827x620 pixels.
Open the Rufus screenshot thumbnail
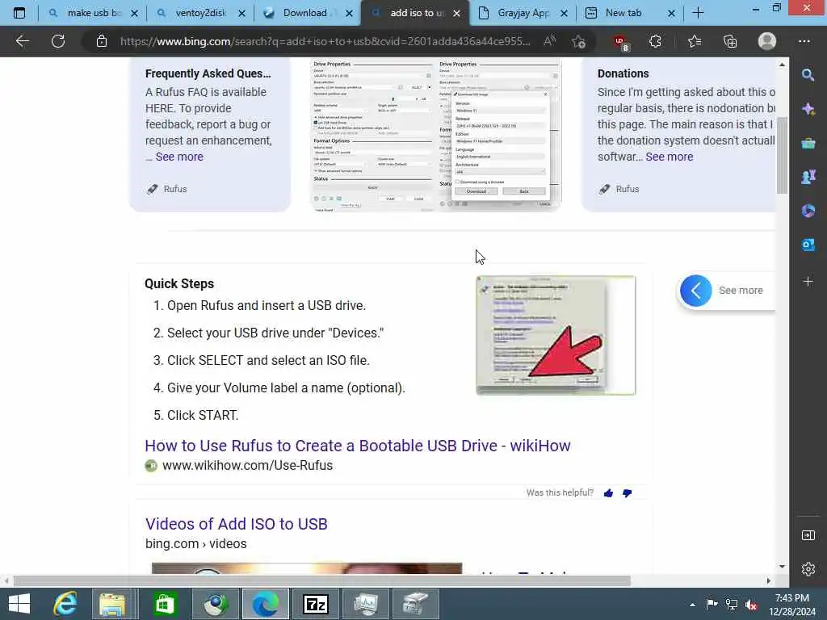435,135
